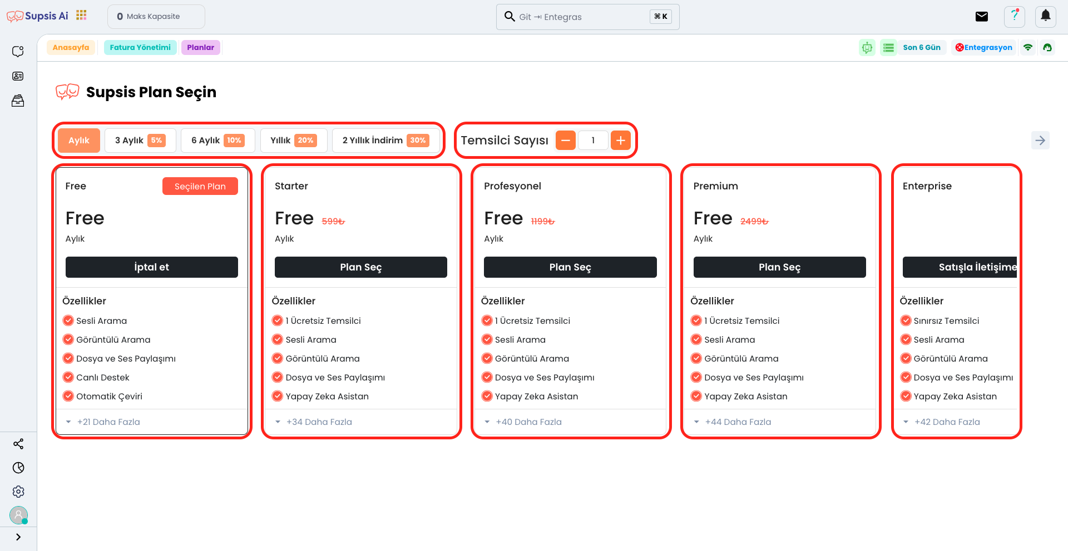This screenshot has width=1068, height=551.
Task: Expand the sidebar with bottom chevron
Action: [18, 537]
